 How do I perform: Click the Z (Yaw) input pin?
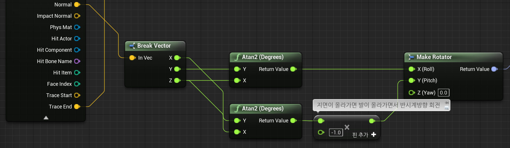(412, 93)
